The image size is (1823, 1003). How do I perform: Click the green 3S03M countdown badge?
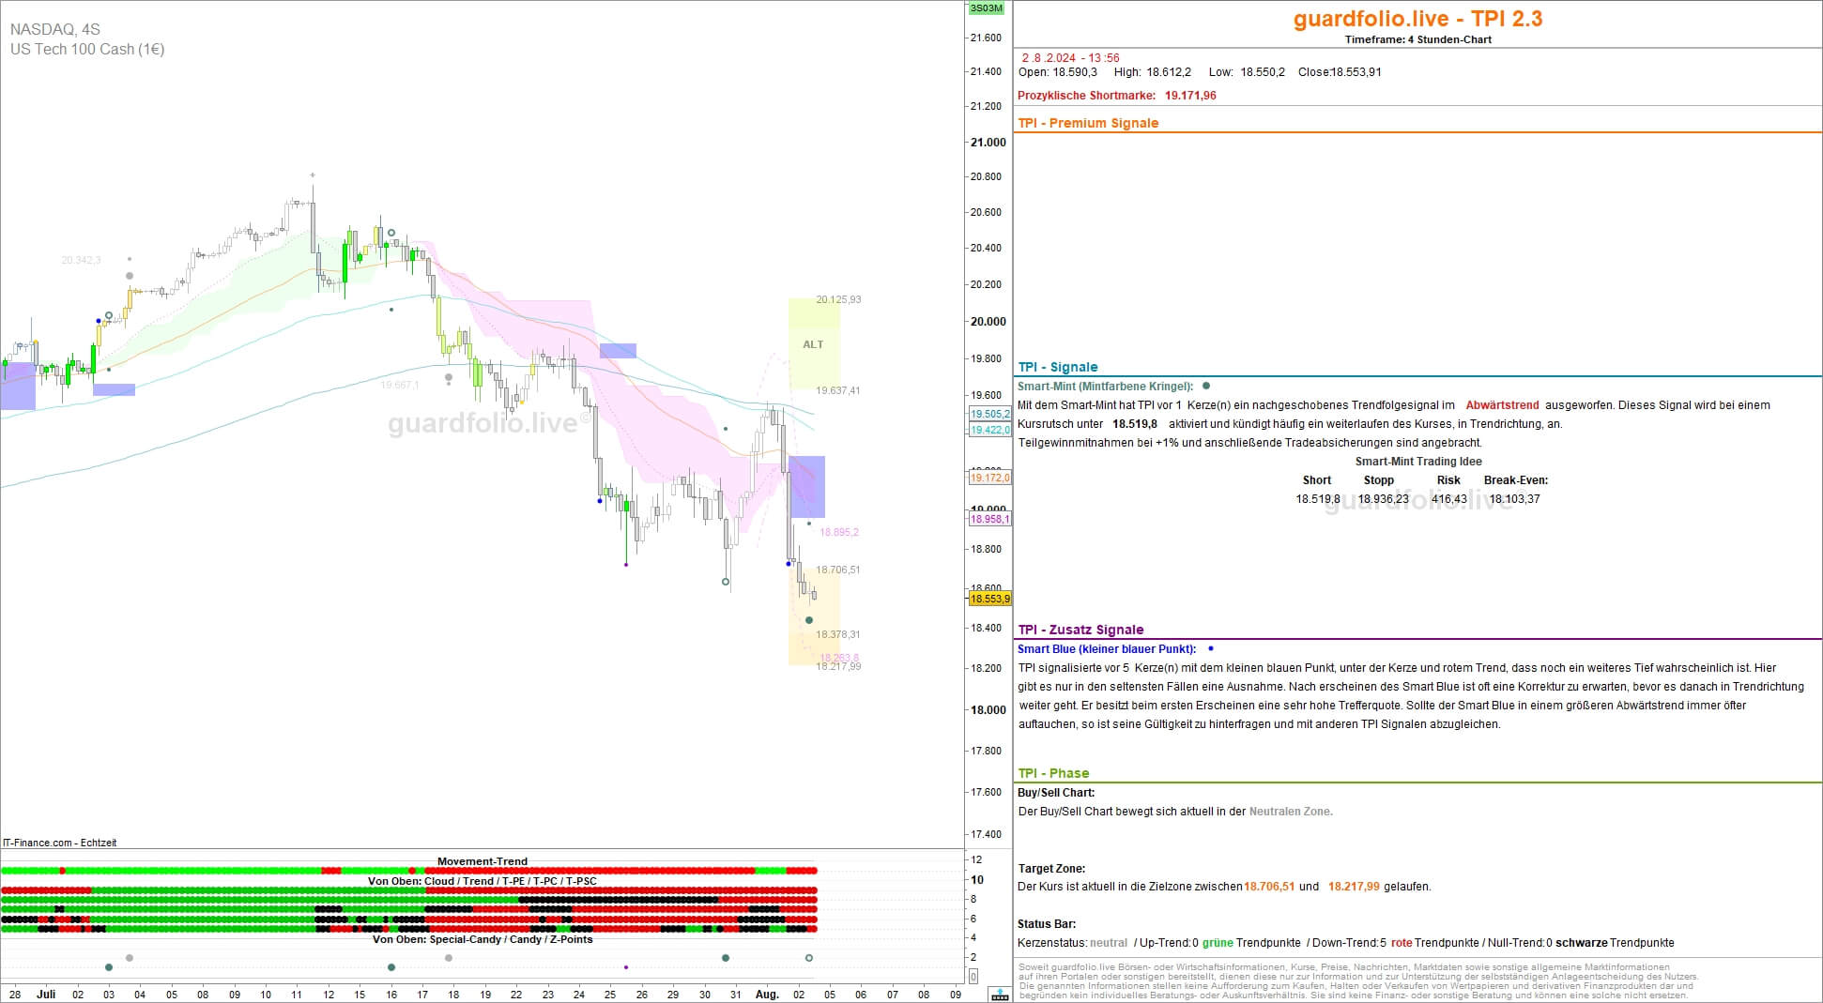[x=986, y=8]
